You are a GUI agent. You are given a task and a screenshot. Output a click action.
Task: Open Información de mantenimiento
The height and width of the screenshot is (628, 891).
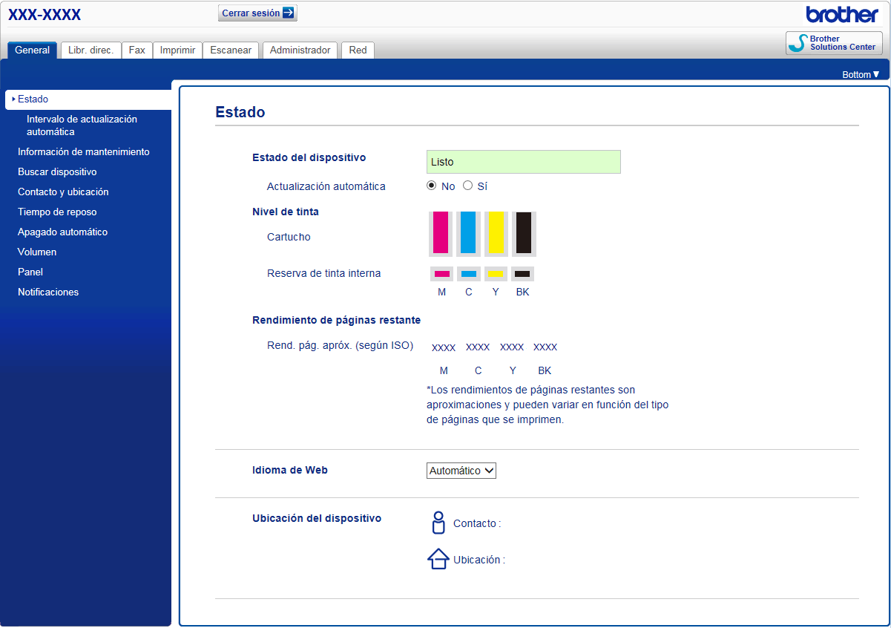[84, 151]
